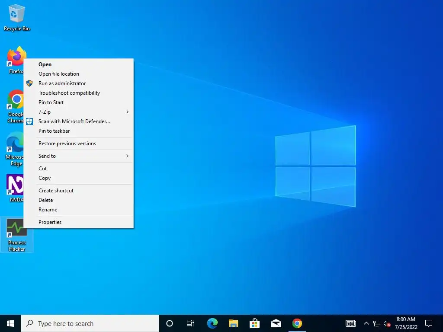
Task: Choose Create shortcut
Action: point(79,191)
